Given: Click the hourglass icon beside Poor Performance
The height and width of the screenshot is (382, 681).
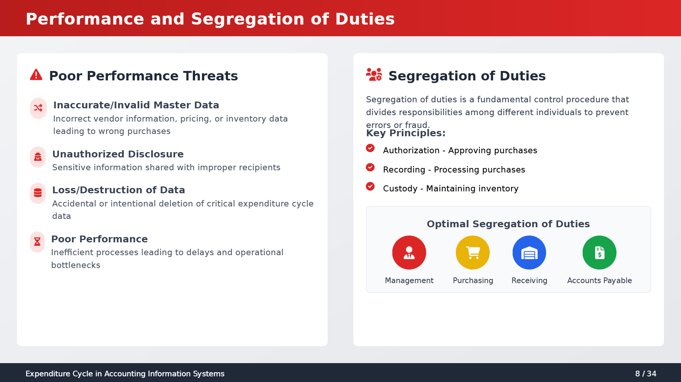Looking at the screenshot, I should pos(37,242).
